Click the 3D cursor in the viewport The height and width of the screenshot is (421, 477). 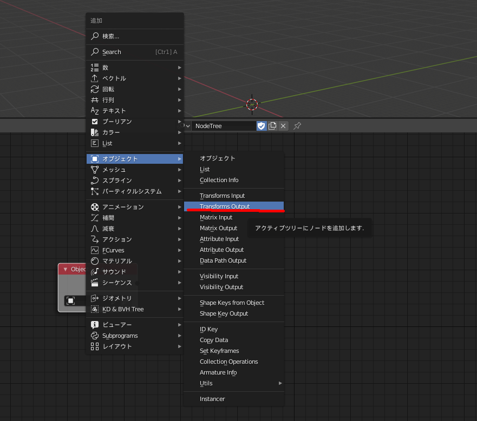tap(252, 104)
